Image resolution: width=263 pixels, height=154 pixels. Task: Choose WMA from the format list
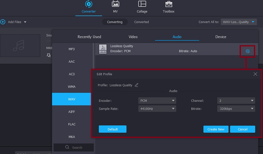coord(72,87)
